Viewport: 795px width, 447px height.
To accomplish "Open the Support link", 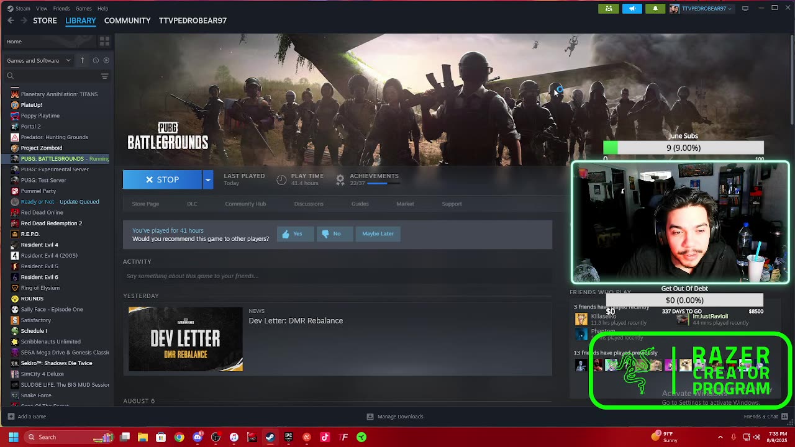I will click(452, 204).
